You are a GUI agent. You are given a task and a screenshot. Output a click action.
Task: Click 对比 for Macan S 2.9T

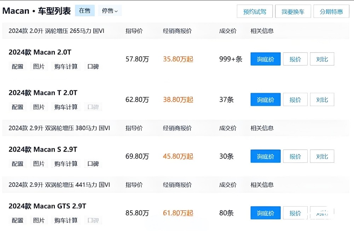tap(322, 156)
